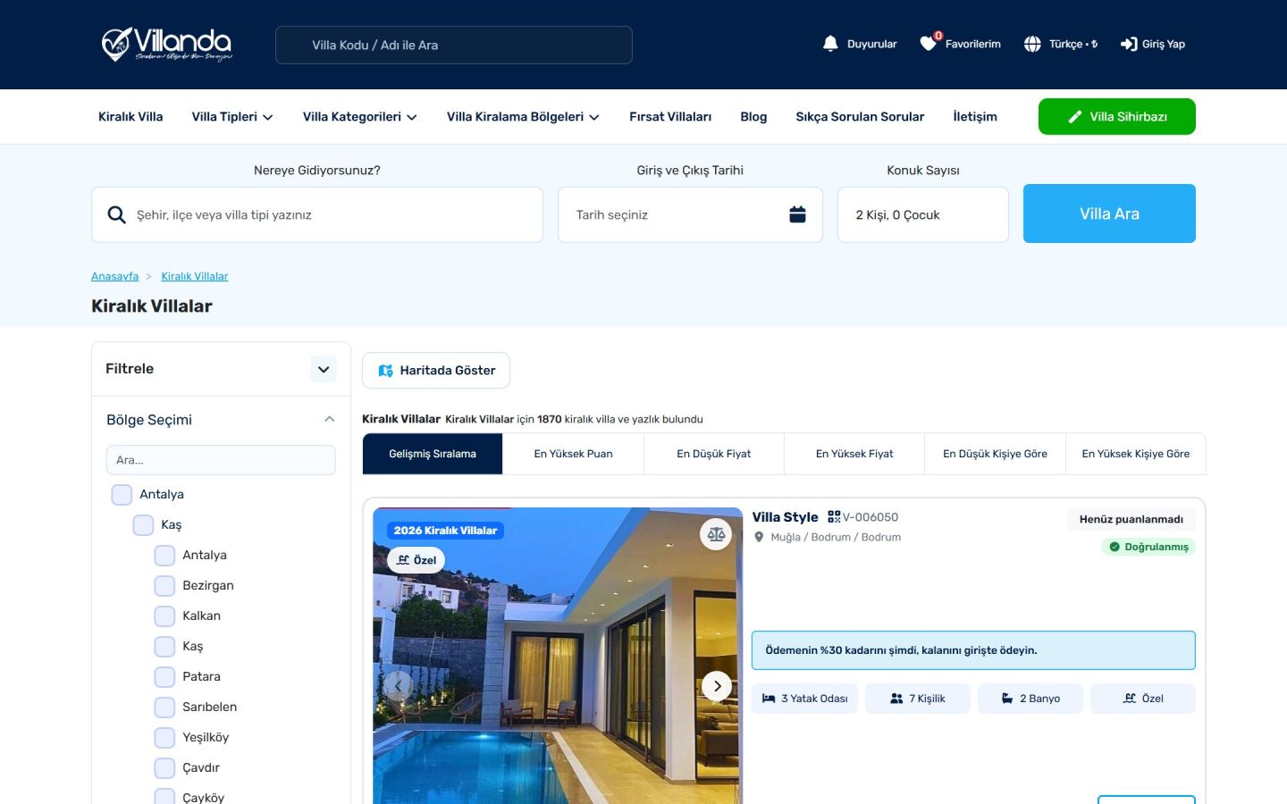Click compare scales icon on Villa Style photo

tap(716, 534)
